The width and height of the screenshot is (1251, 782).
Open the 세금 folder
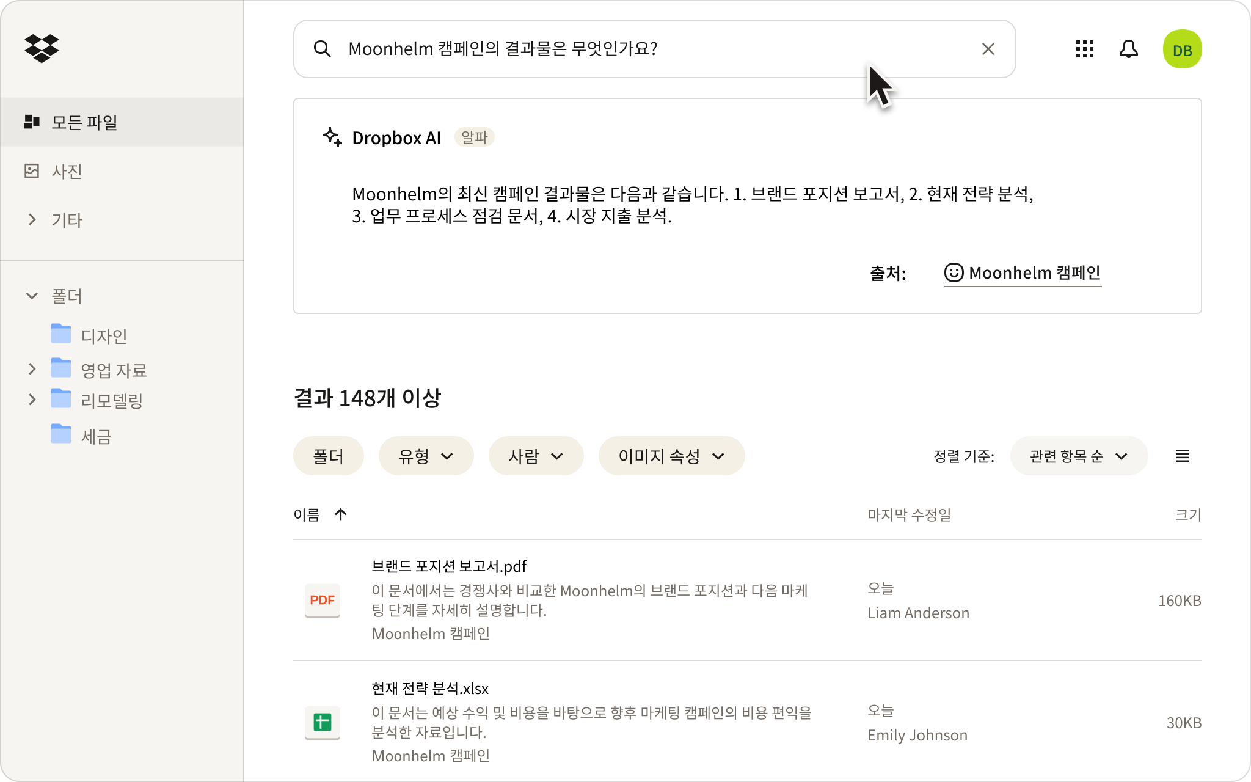(x=97, y=436)
